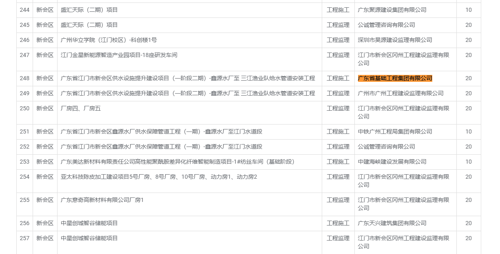The image size is (500, 254).
Task: Select 公诚管理咨询有限公司 in row 245
Action: (386, 25)
